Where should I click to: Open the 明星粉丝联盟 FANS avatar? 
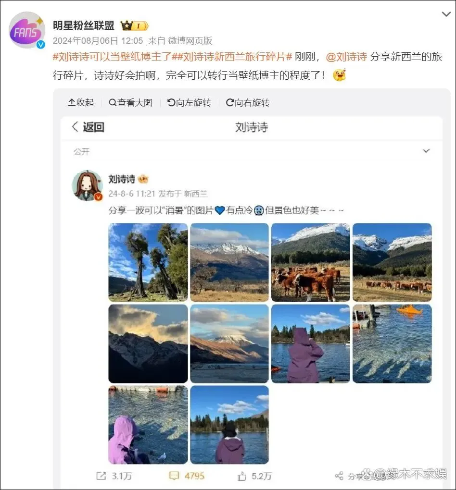(x=27, y=30)
